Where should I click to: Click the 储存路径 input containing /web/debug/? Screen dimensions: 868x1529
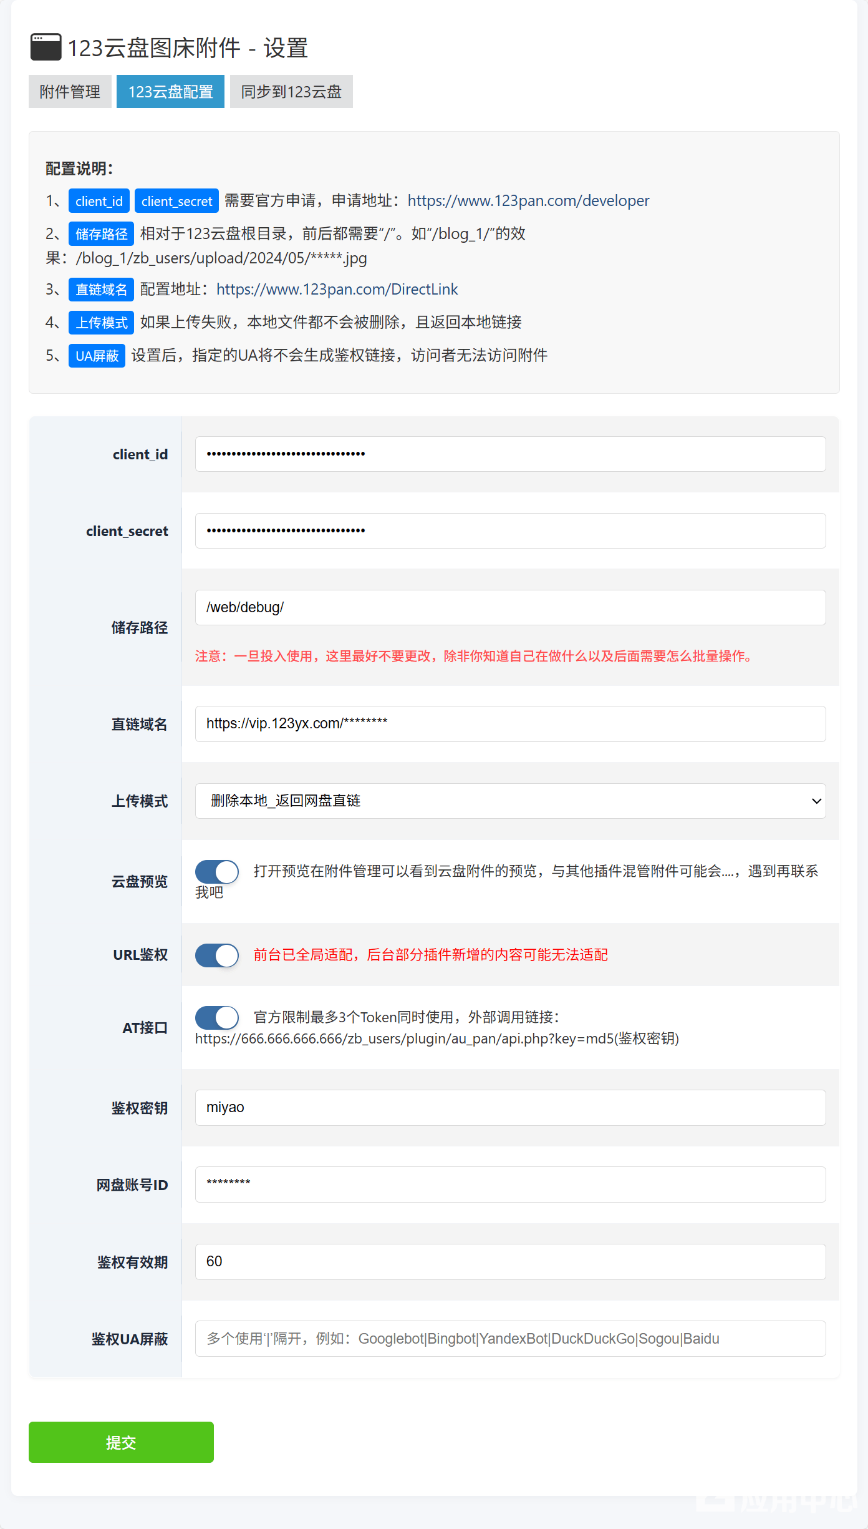click(x=510, y=608)
